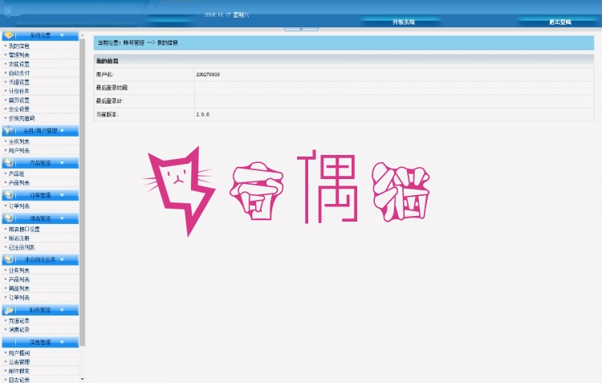This screenshot has height=383, width=602.
Task: Open 业务列表 under 非自动化业务
Action: 19,271
